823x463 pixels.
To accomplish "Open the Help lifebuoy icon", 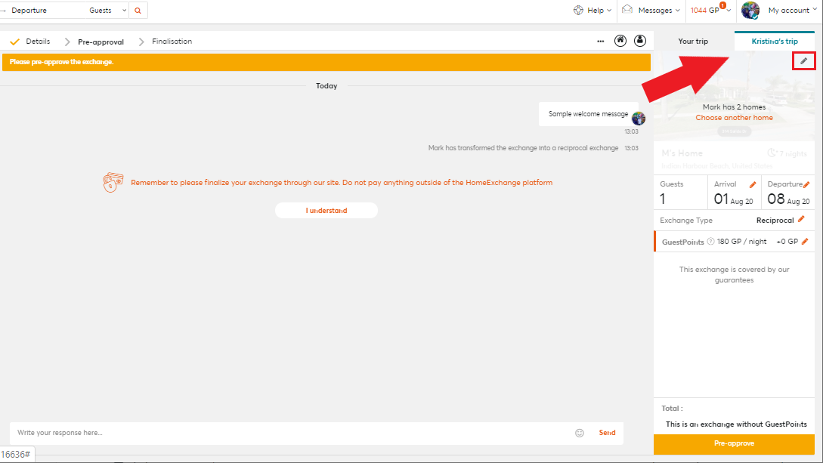I will [x=578, y=10].
